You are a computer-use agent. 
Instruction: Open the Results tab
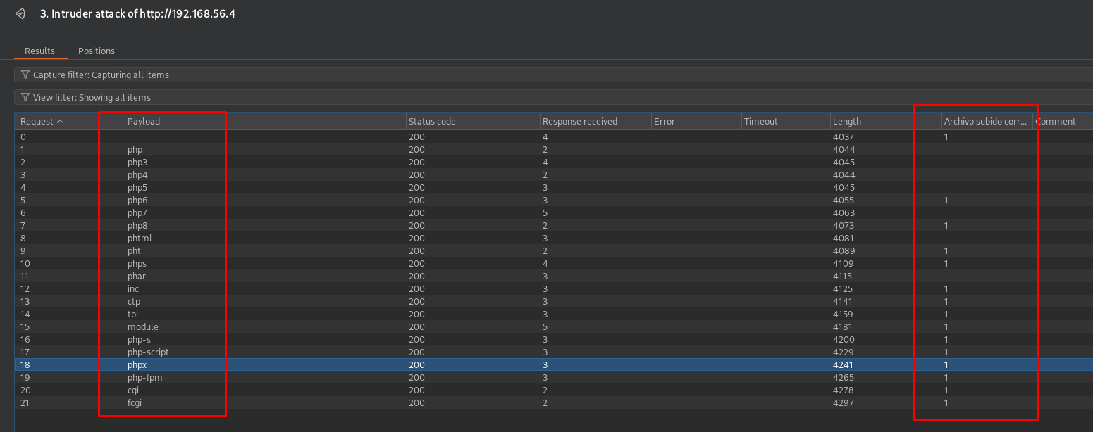[x=39, y=51]
